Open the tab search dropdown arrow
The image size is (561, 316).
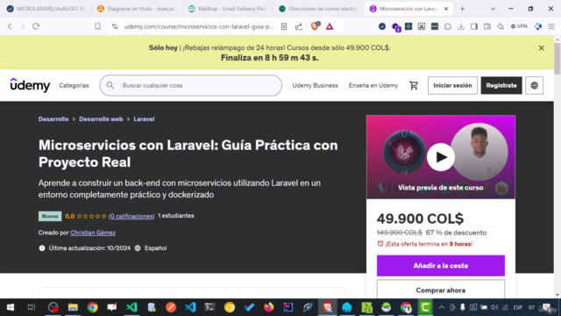coord(493,9)
